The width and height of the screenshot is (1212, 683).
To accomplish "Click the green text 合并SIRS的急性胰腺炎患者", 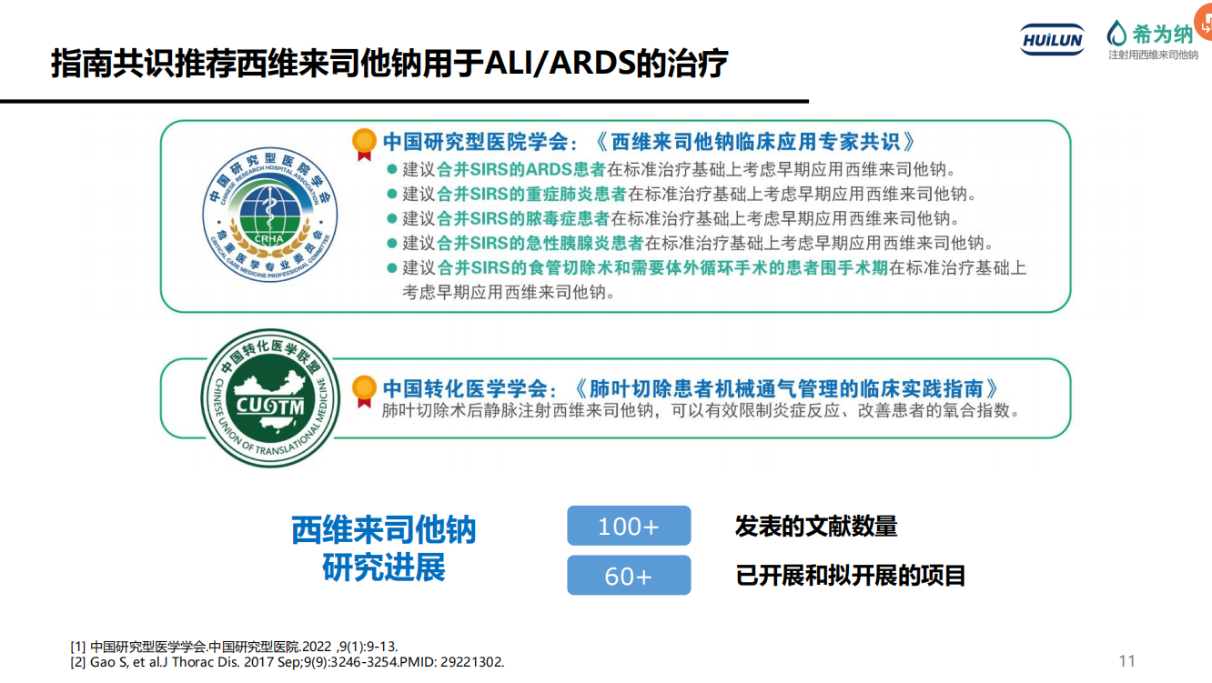I will 540,244.
